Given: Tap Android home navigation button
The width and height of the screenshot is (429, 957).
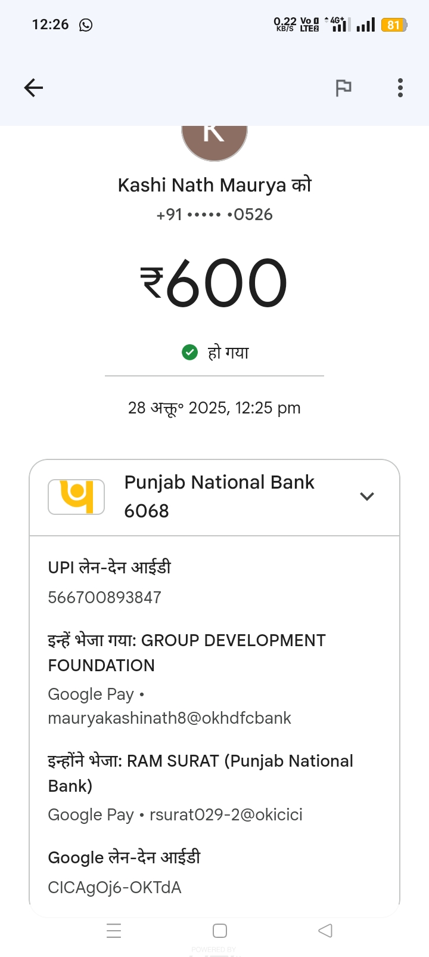Looking at the screenshot, I should coord(220,931).
